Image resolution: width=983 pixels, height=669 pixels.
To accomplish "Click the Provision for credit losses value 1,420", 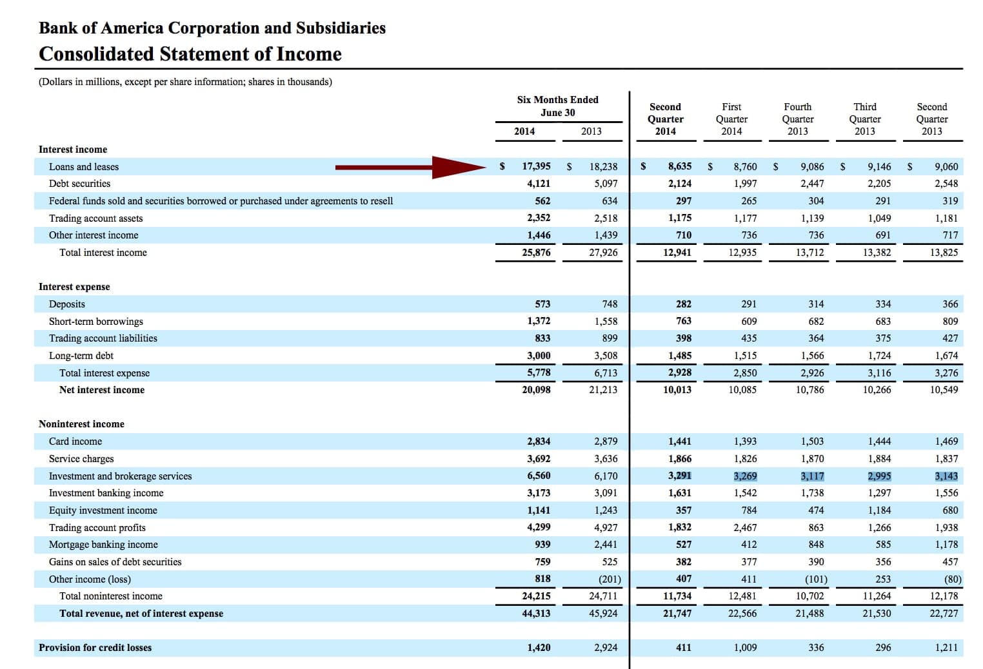I will [539, 648].
